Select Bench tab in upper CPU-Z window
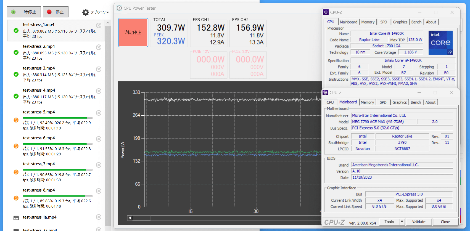Viewport: 470px width, 231px height. pos(416,22)
